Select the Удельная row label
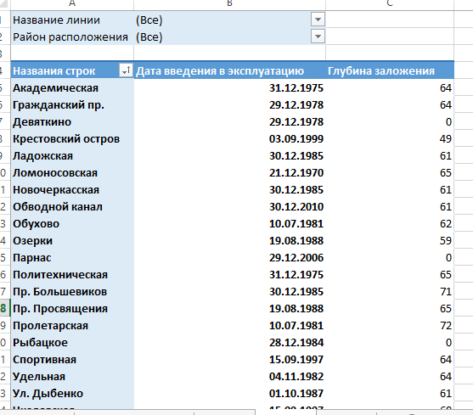Viewport: 473px width, 415px height. coord(72,377)
